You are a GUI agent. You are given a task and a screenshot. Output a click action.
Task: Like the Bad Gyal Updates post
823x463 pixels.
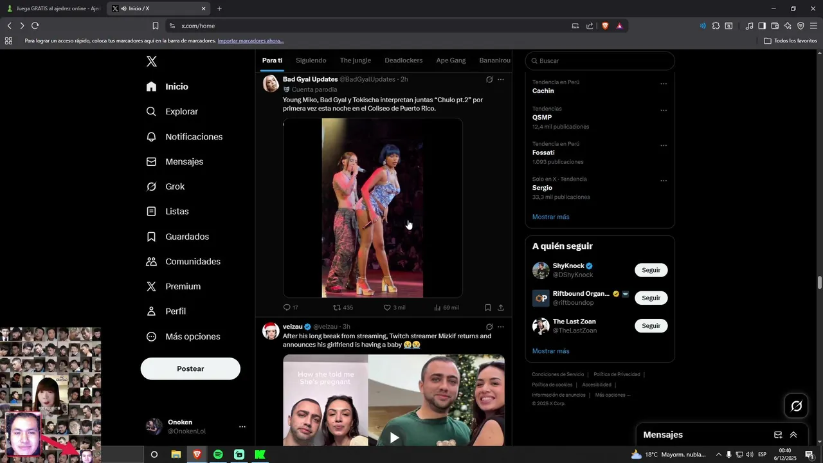tap(394, 307)
